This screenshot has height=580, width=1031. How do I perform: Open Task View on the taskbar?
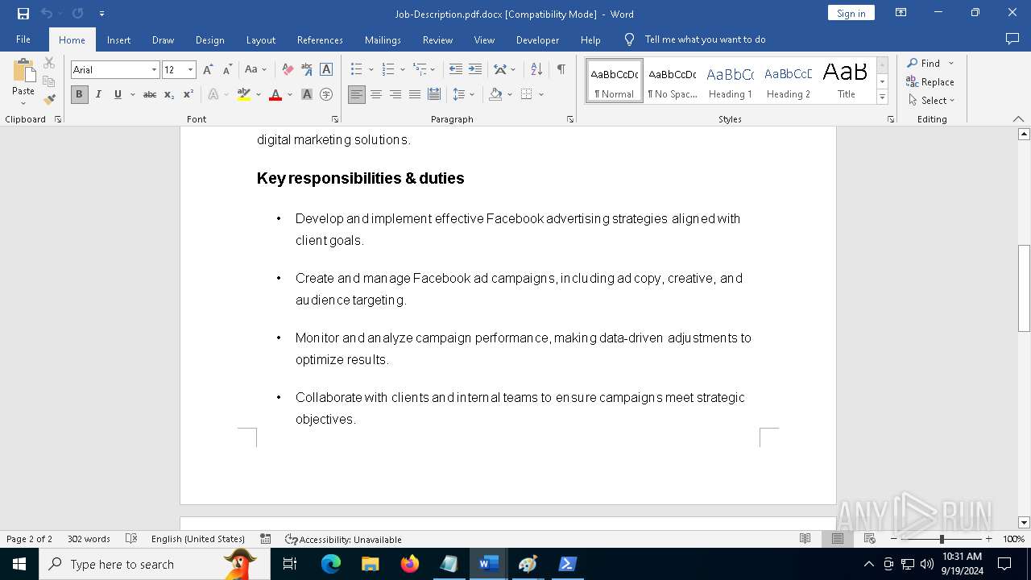pos(290,564)
